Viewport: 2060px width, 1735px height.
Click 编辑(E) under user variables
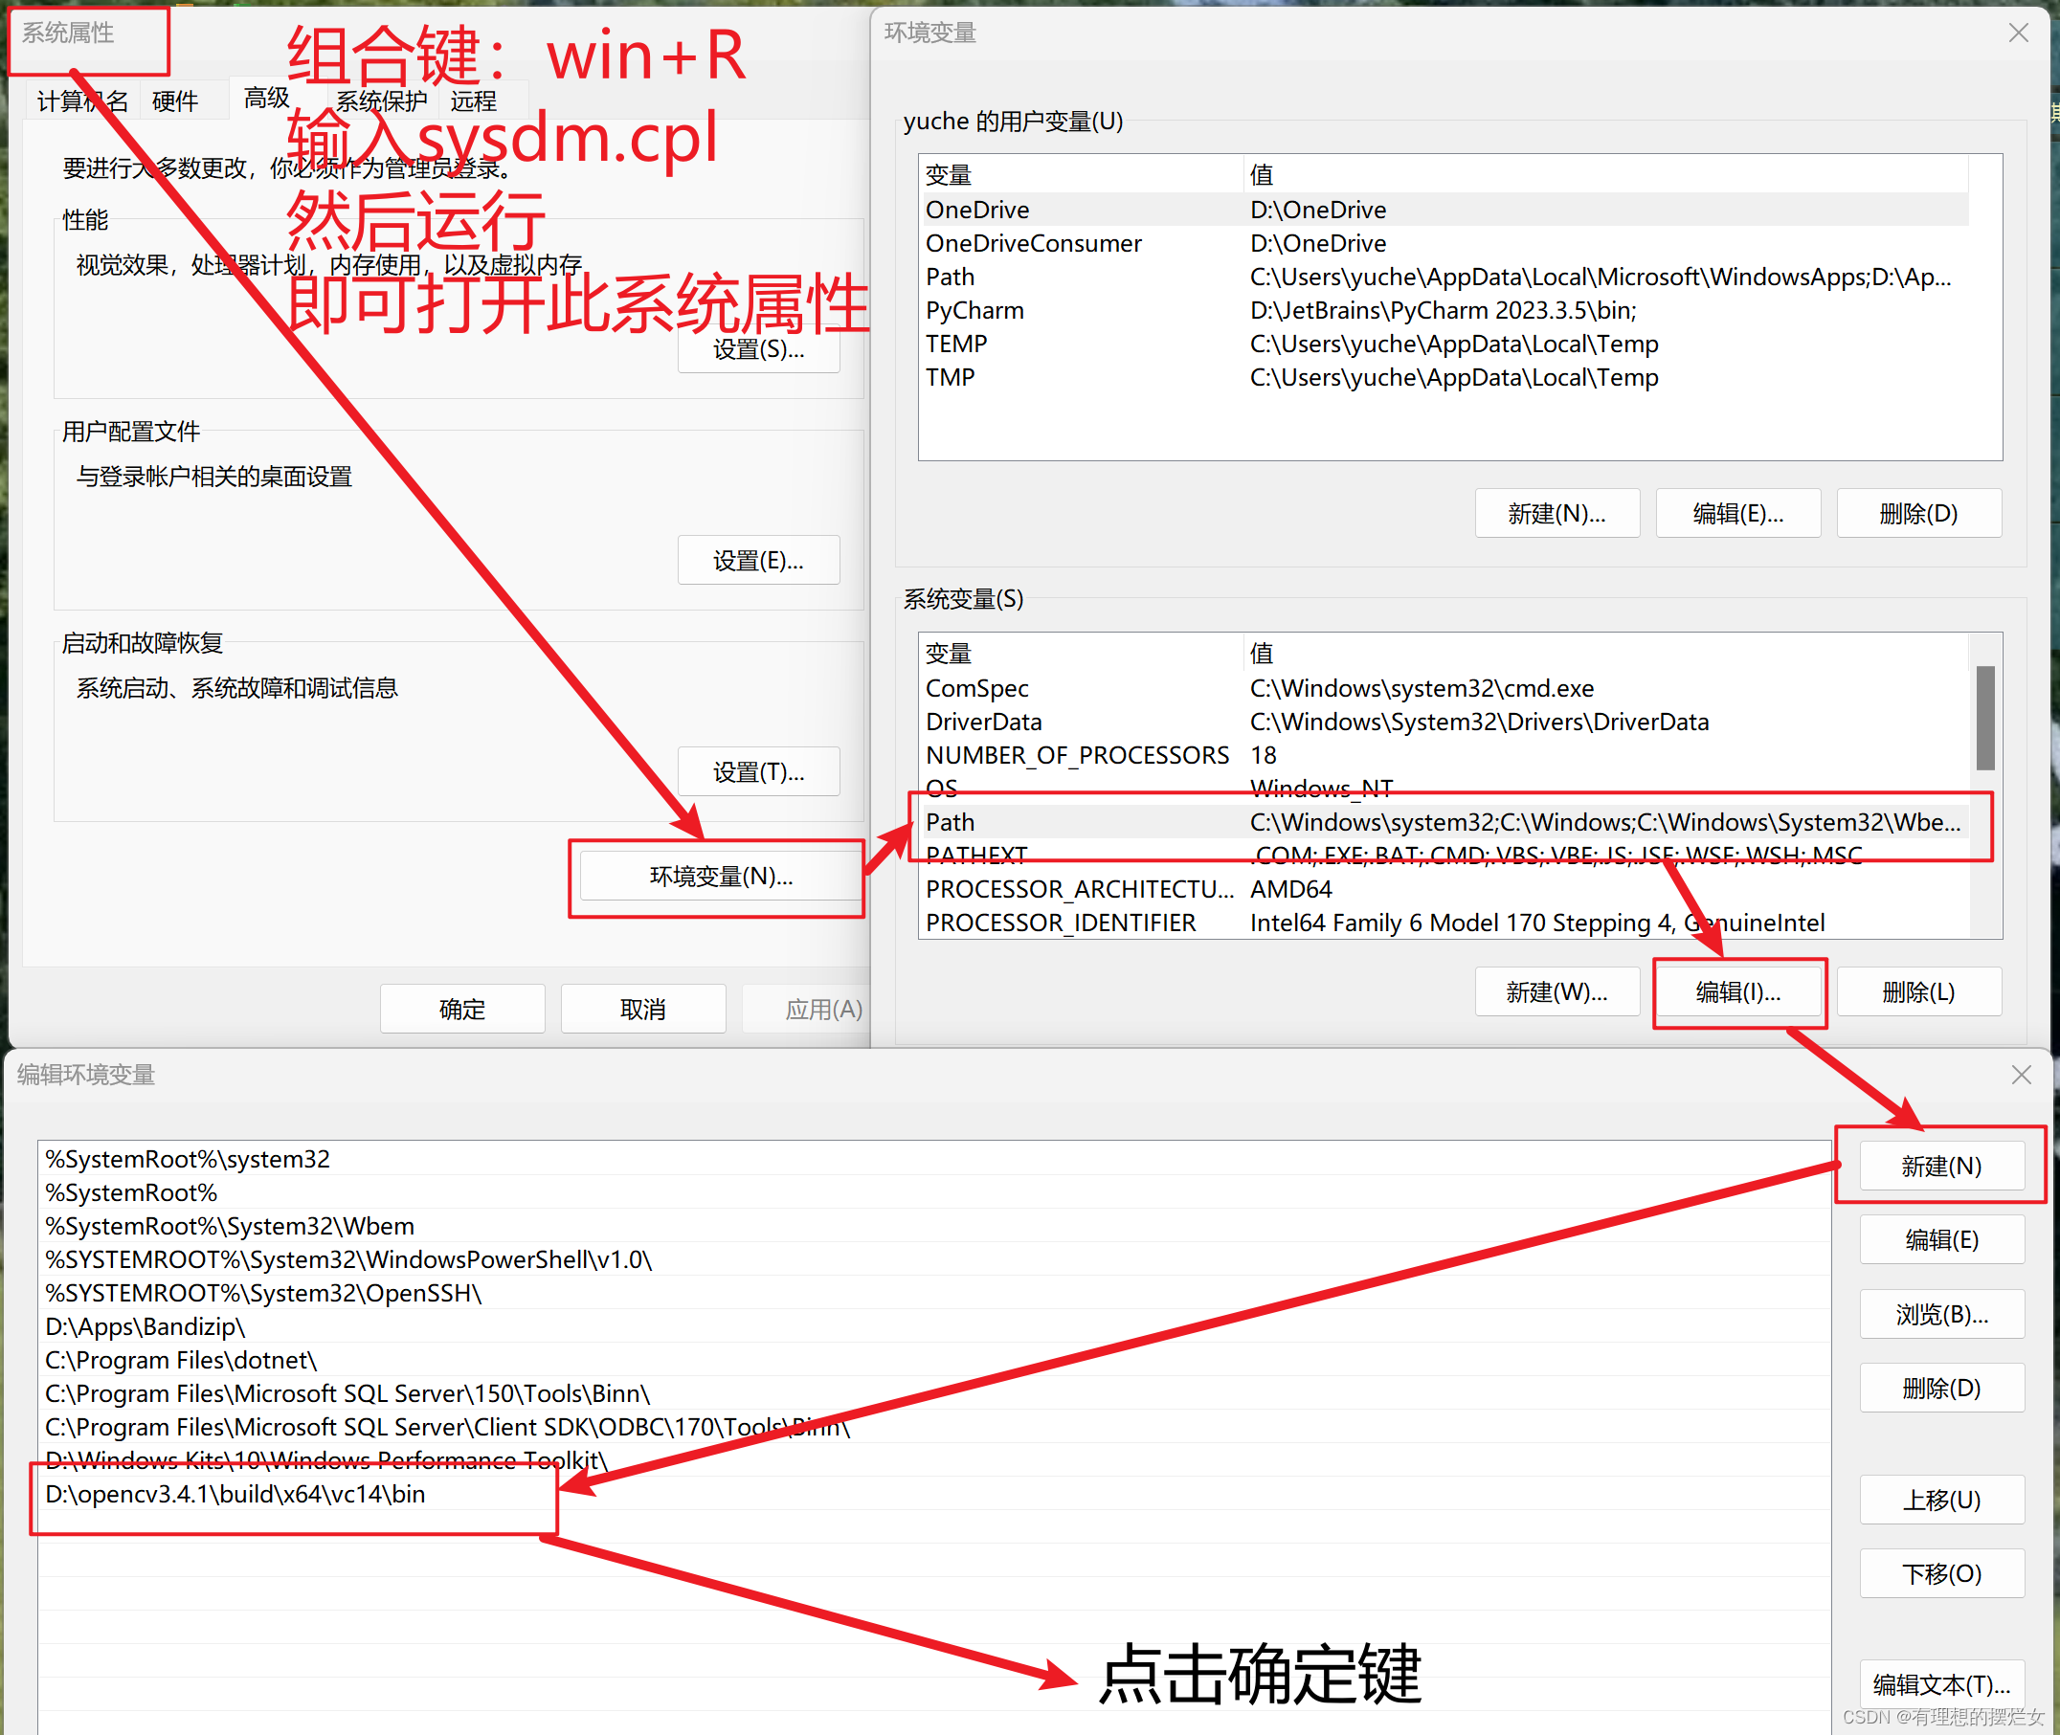pyautogui.click(x=1737, y=512)
